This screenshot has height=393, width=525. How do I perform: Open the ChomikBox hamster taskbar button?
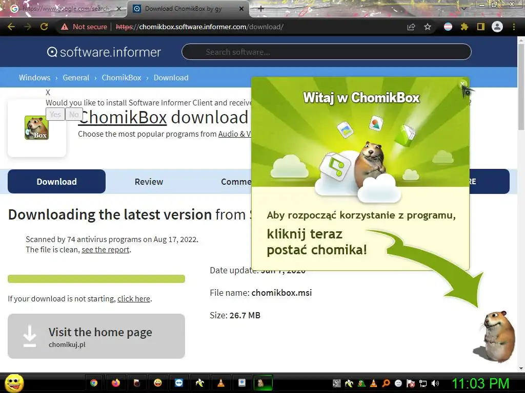tap(263, 383)
